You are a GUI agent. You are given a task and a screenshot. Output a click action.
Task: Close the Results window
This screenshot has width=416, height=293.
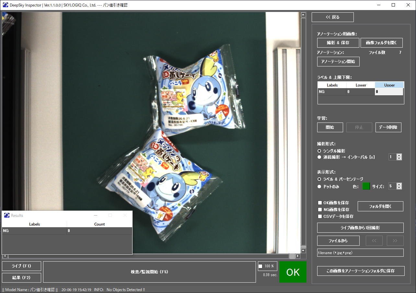coord(125,216)
